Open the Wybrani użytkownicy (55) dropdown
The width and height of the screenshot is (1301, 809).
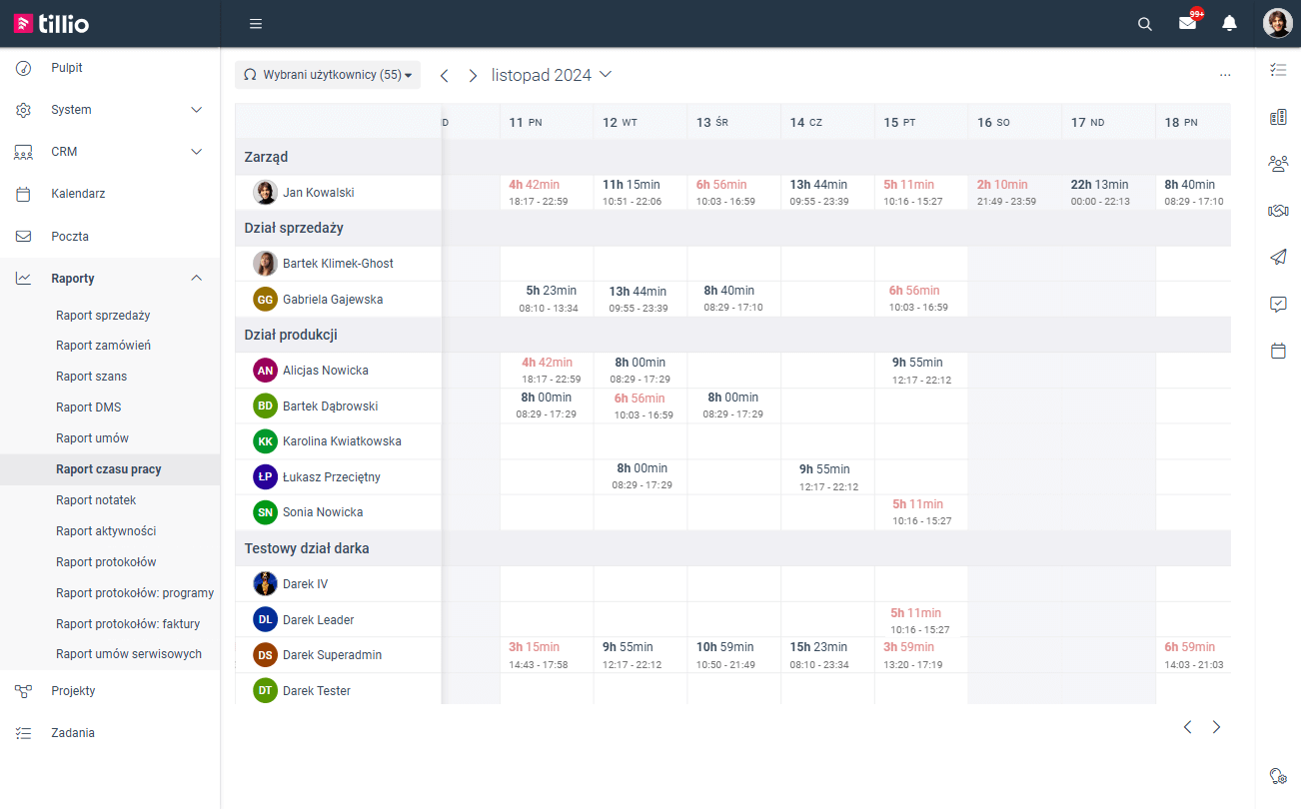328,75
